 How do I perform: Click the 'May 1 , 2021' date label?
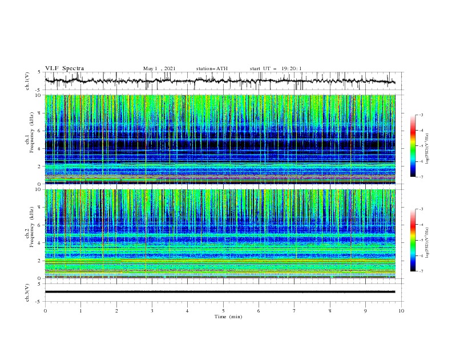click(159, 68)
